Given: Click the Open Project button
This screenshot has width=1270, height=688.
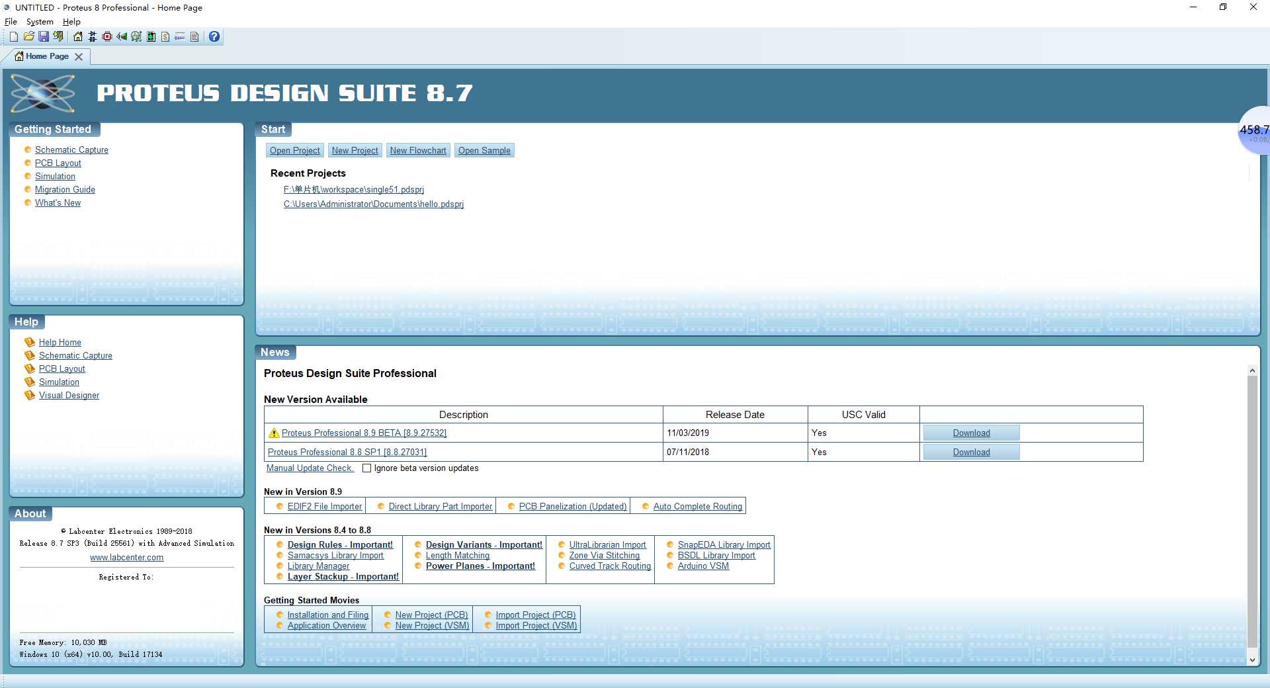Looking at the screenshot, I should 294,151.
